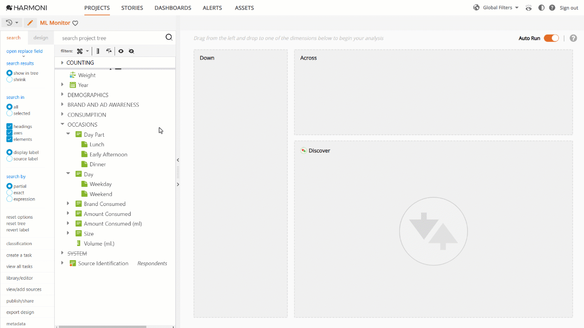Screen dimensions: 584x328
Task: Click the Lunch element icon
Action: click(84, 144)
